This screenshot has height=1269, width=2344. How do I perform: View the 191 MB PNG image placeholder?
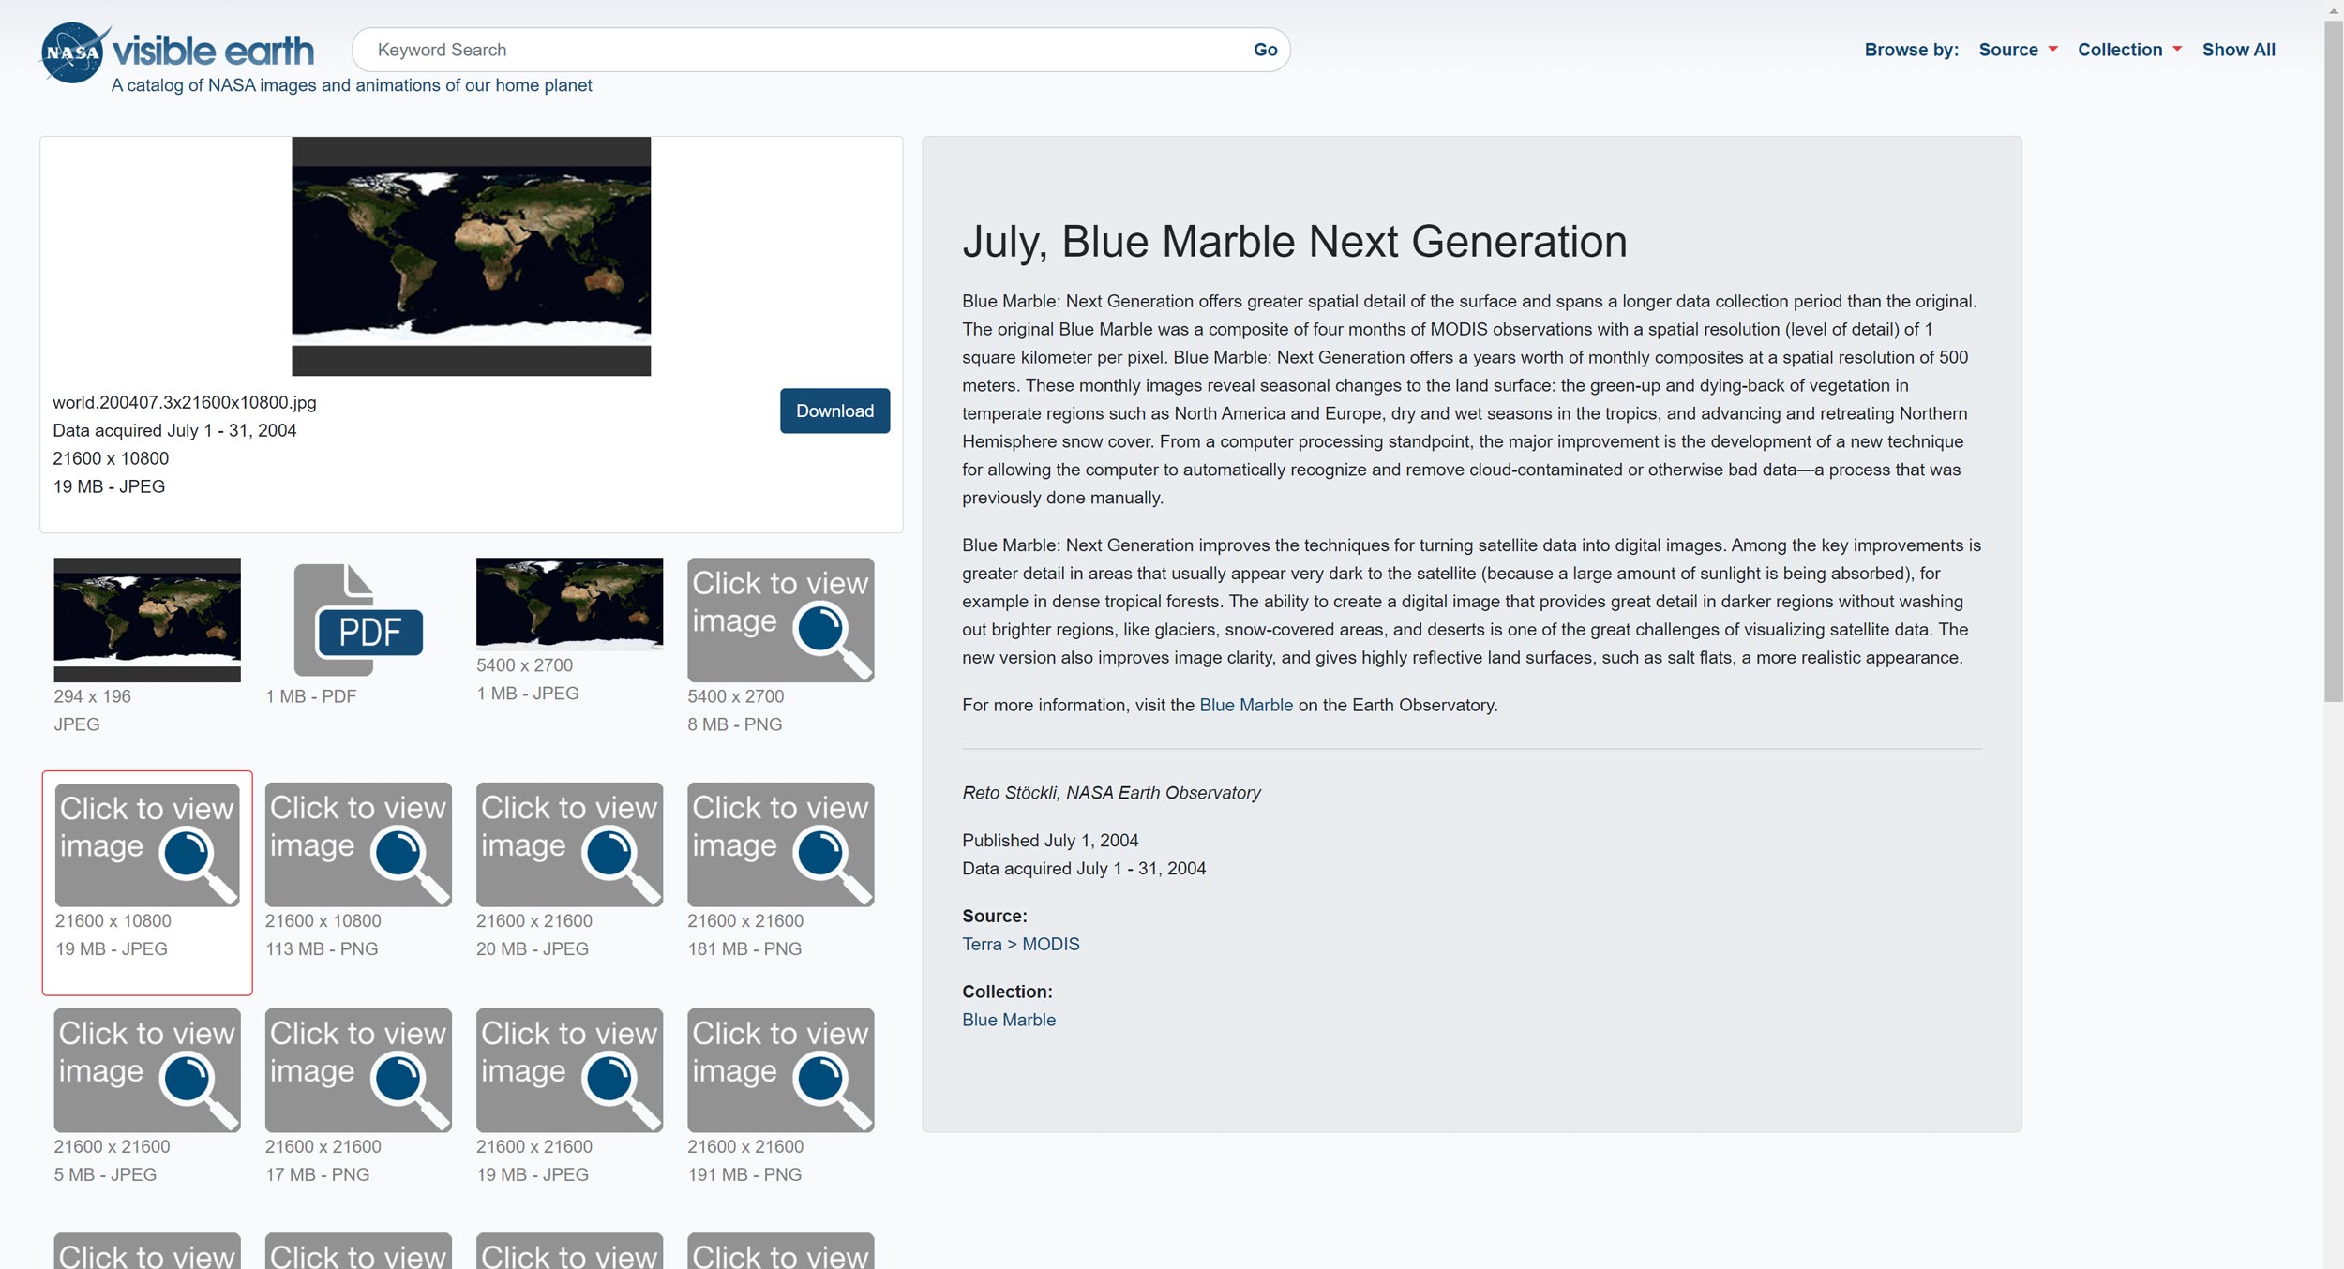(x=780, y=1070)
